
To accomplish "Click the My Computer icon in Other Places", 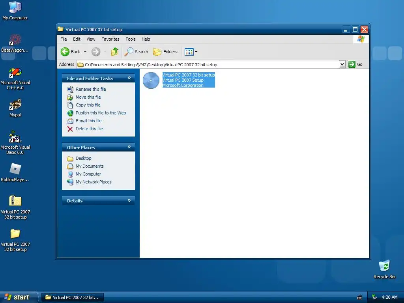I will point(70,174).
